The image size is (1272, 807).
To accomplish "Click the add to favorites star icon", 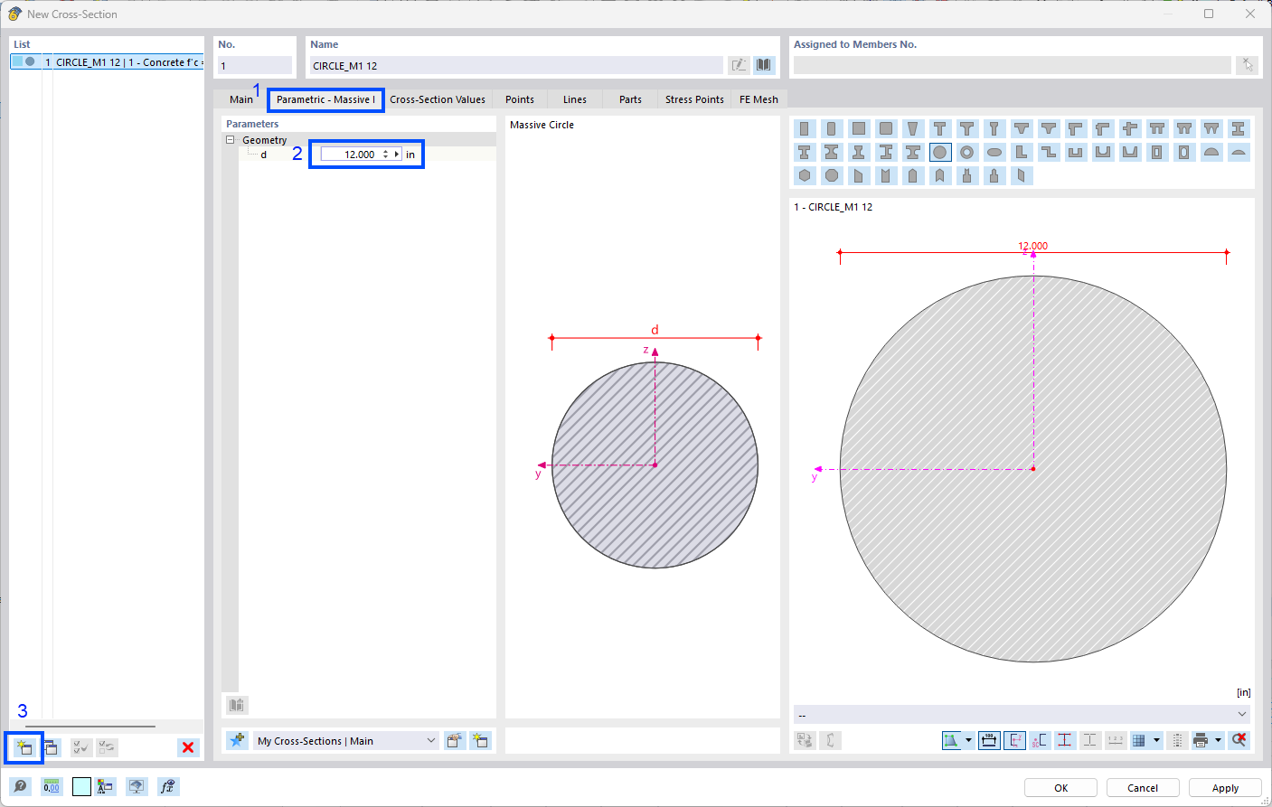I will point(238,741).
